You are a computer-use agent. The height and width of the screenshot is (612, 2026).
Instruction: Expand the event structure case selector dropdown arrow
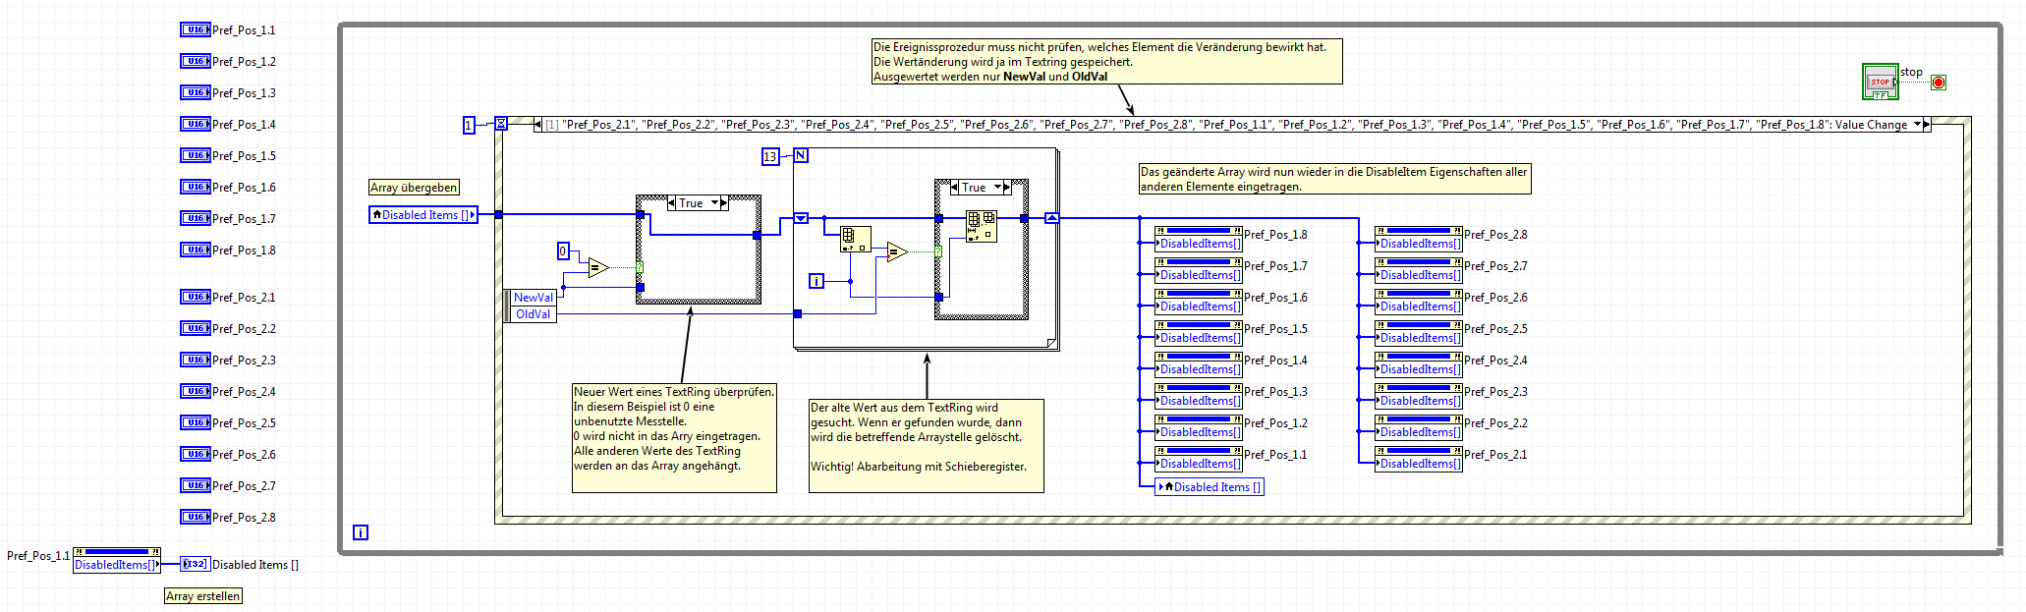click(x=1917, y=125)
